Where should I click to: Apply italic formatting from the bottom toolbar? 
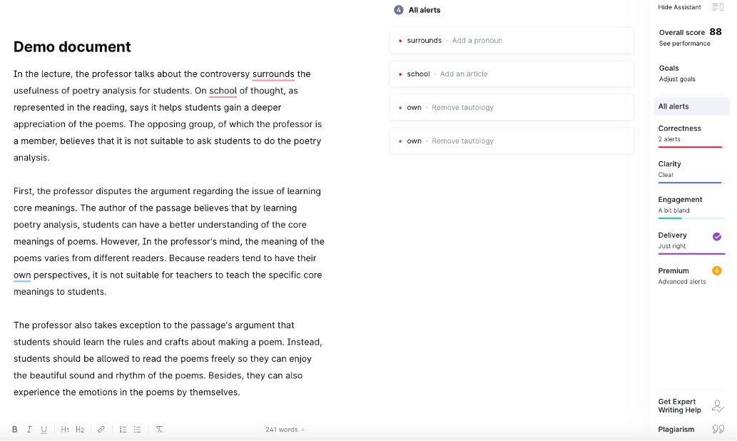pyautogui.click(x=29, y=430)
